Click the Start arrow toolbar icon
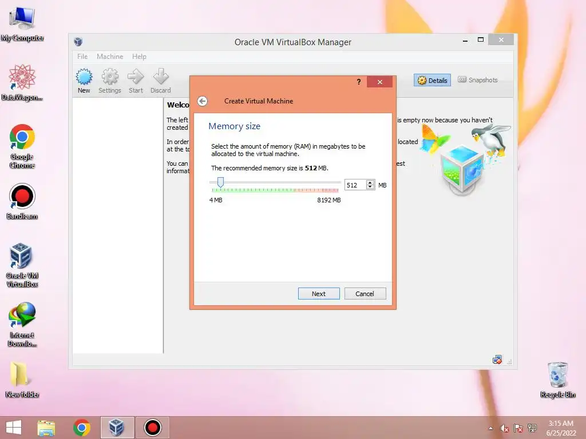Screen dimensions: 586x439 click(x=136, y=81)
